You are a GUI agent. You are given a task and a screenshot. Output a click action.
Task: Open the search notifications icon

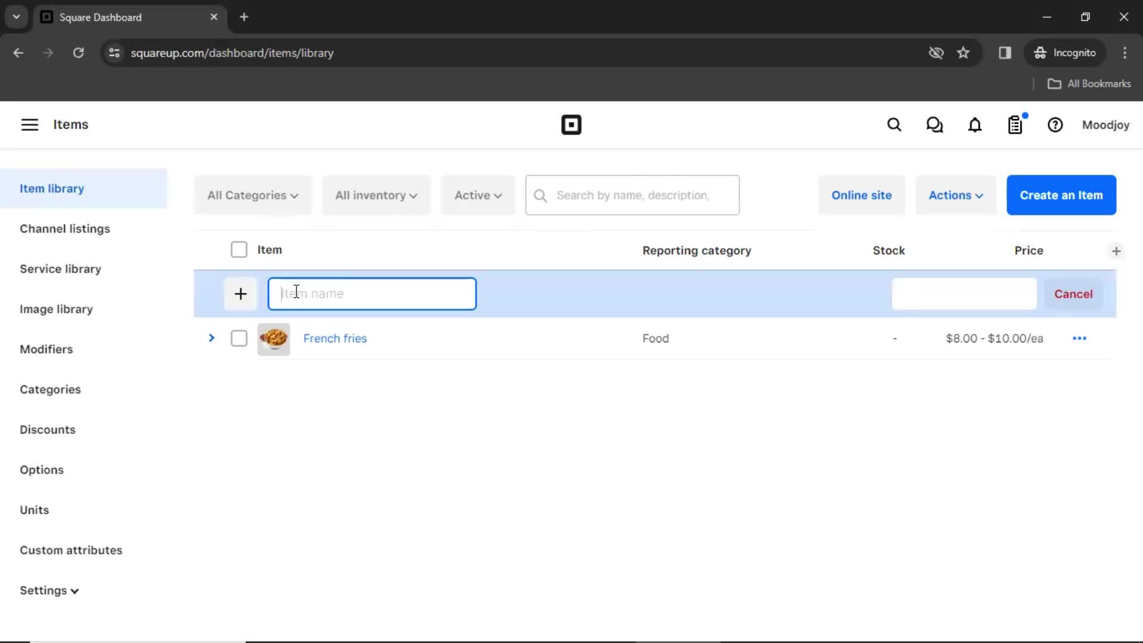(x=895, y=125)
